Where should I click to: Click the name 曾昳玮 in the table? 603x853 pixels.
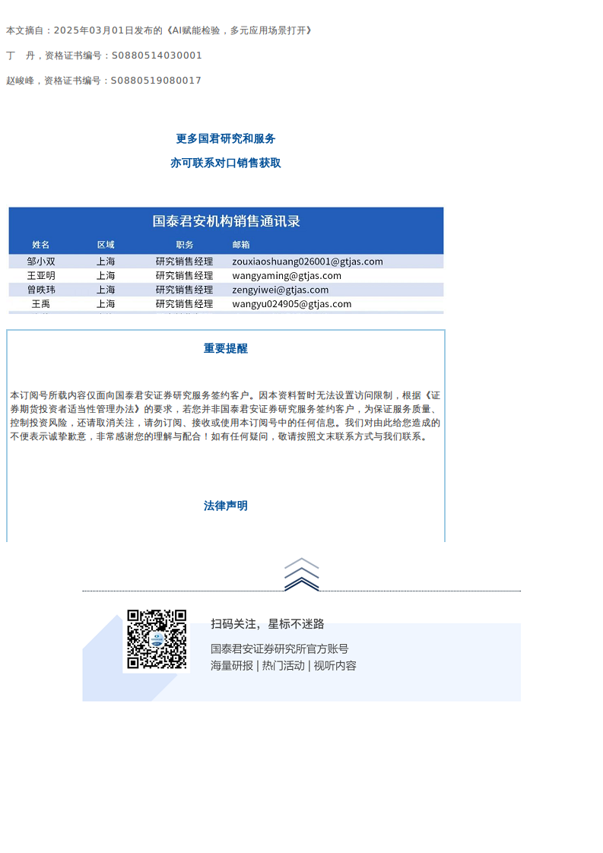click(x=41, y=290)
